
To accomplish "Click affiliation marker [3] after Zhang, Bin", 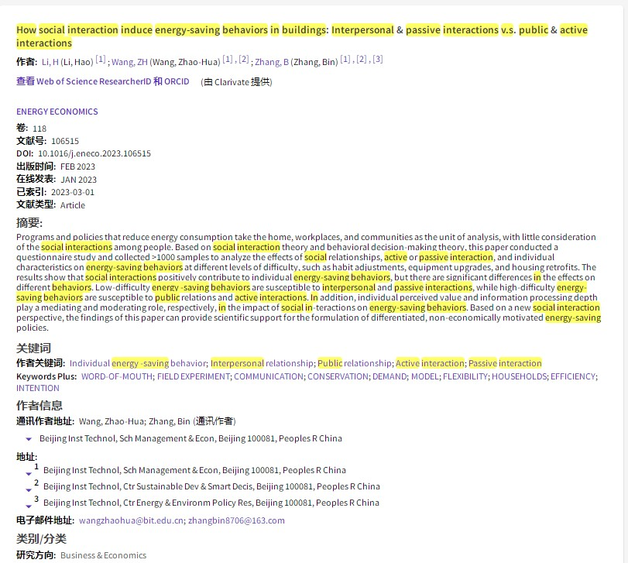I will pyautogui.click(x=377, y=60).
